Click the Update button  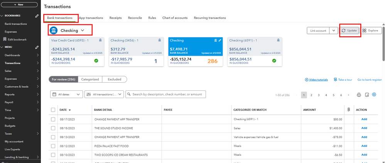pos(349,31)
